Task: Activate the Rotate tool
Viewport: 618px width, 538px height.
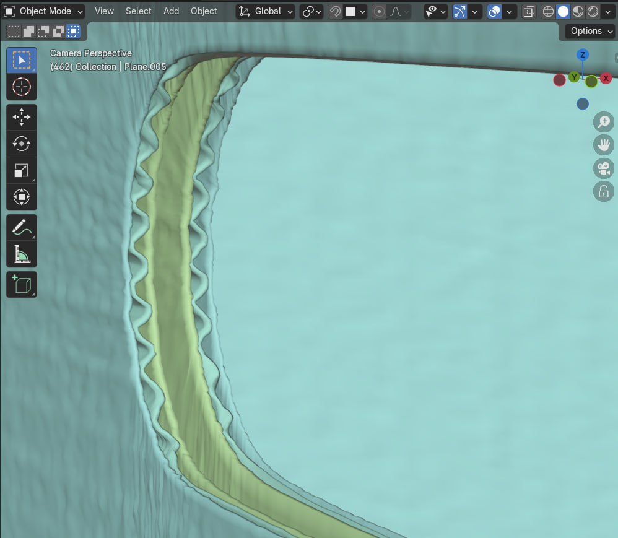Action: tap(22, 144)
